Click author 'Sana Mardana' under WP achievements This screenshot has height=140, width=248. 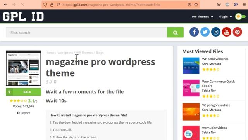click(212, 64)
